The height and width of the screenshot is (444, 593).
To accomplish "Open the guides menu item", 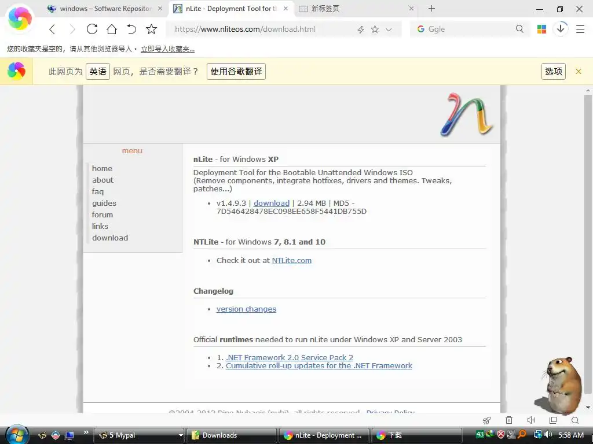I will (104, 203).
